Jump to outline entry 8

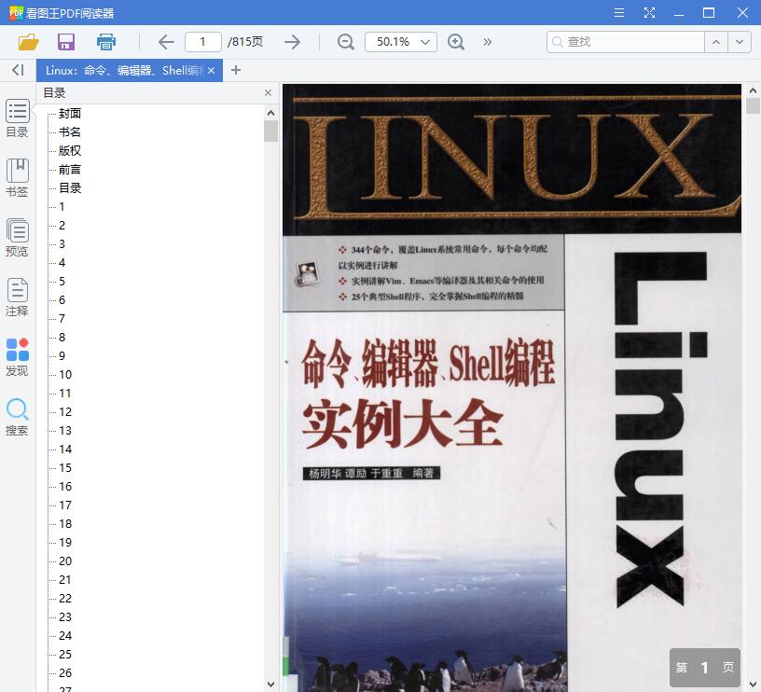coord(62,338)
